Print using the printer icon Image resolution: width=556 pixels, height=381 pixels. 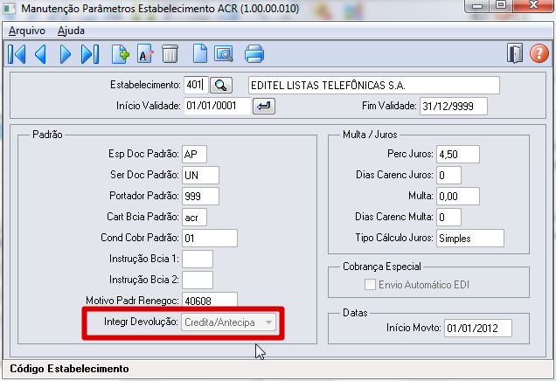pyautogui.click(x=254, y=54)
